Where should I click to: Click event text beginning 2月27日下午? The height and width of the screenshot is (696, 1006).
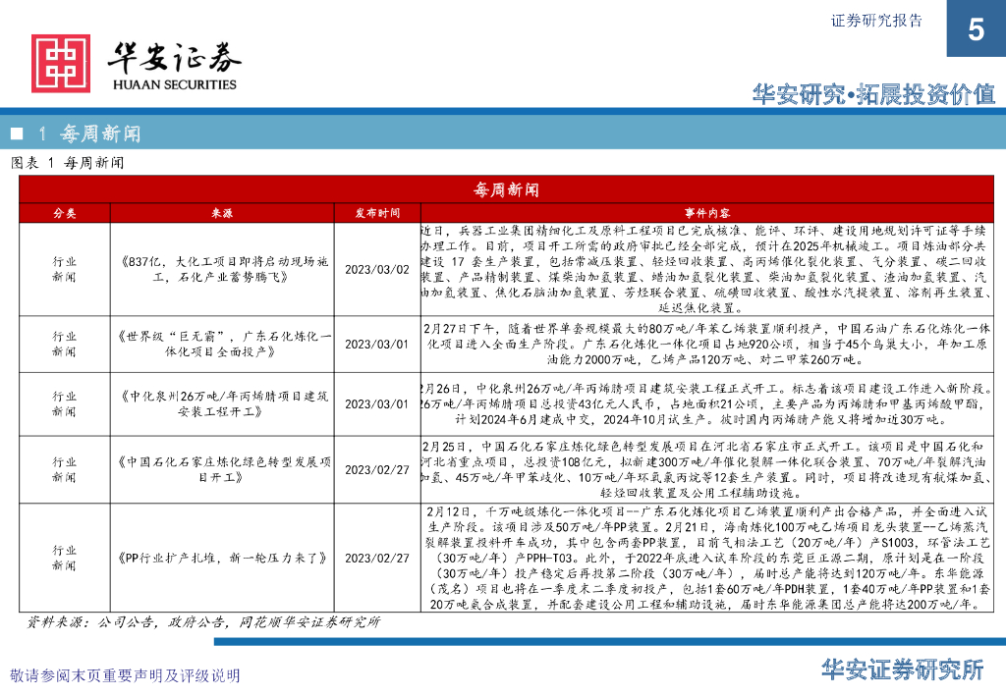pos(707,345)
